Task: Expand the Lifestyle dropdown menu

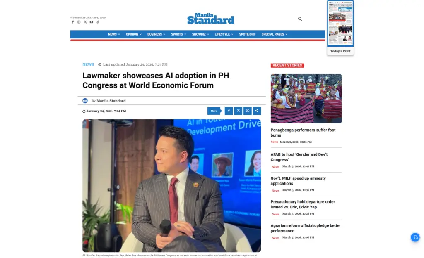Action: pyautogui.click(x=224, y=34)
